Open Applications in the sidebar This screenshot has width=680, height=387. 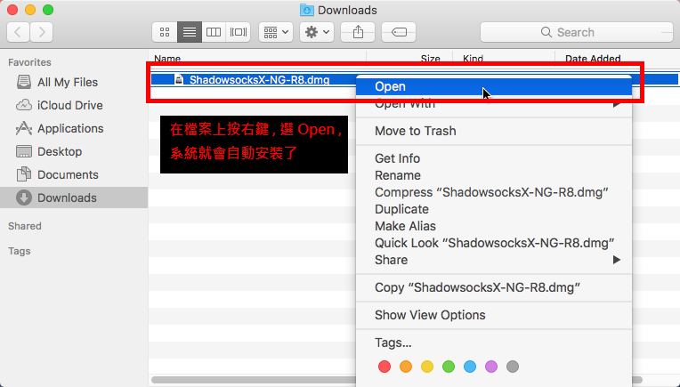69,128
